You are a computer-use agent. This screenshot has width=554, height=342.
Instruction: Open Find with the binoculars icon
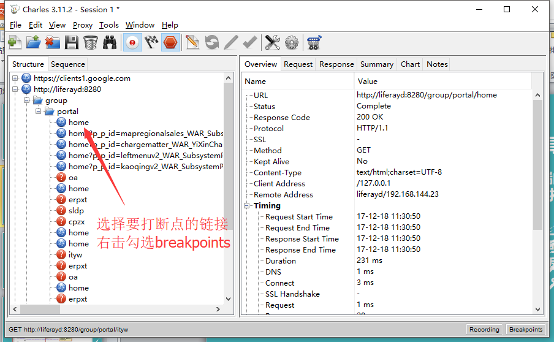pyautogui.click(x=110, y=42)
